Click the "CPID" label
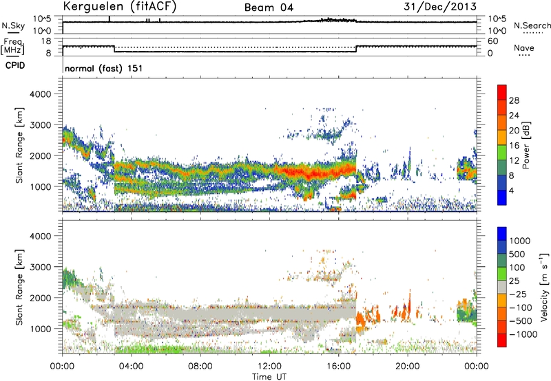This screenshot has height=381, width=551. pos(15,65)
